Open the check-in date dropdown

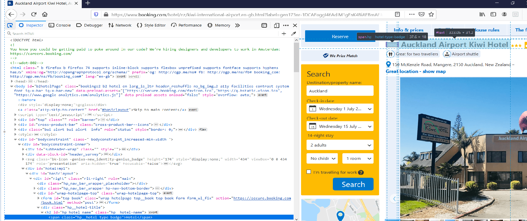tap(340, 109)
